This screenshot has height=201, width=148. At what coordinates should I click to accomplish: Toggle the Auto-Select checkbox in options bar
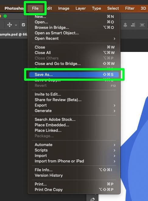coord(23,25)
